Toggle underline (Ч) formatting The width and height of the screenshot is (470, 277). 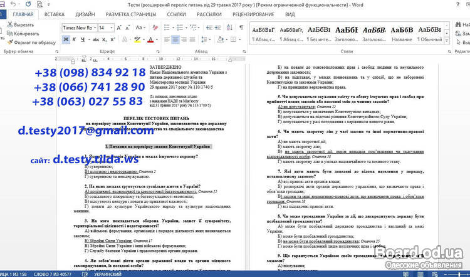click(83, 39)
